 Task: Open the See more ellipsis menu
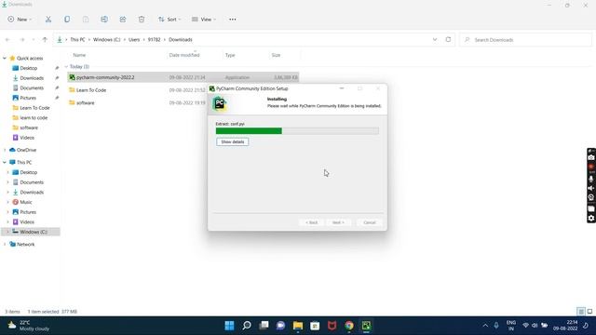pos(233,20)
